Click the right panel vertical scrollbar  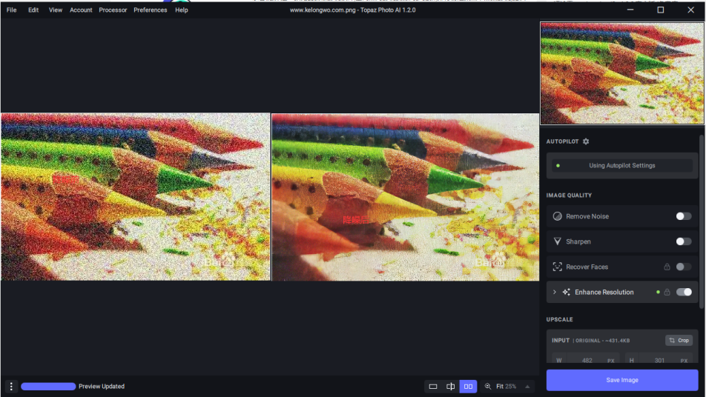coord(702,222)
